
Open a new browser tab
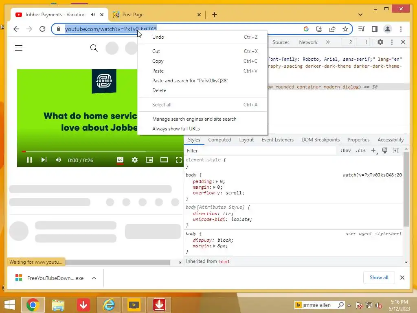click(x=215, y=15)
